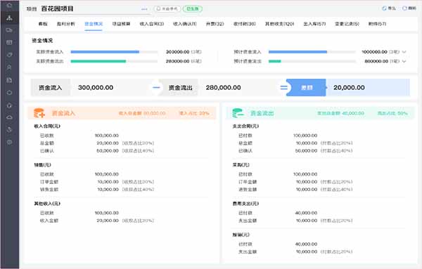Expand the chevron next to 1000000.00
This screenshot has height=269, width=422.
(x=404, y=52)
